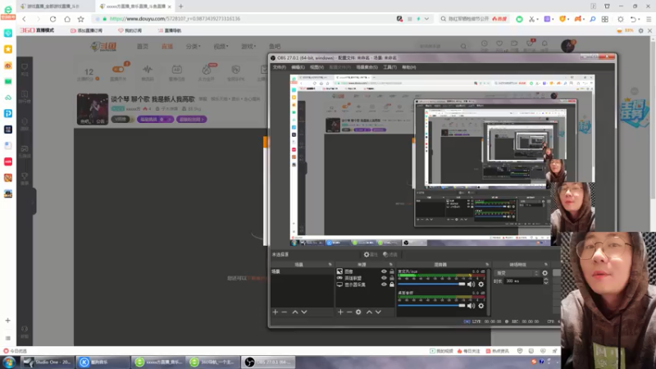Switch to the first browser tab
656x369 pixels.
[x=54, y=7]
